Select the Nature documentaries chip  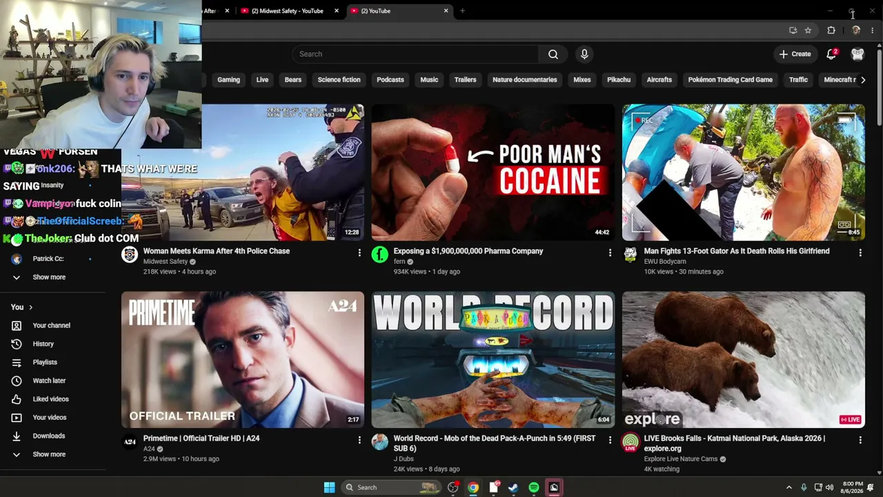click(x=525, y=79)
